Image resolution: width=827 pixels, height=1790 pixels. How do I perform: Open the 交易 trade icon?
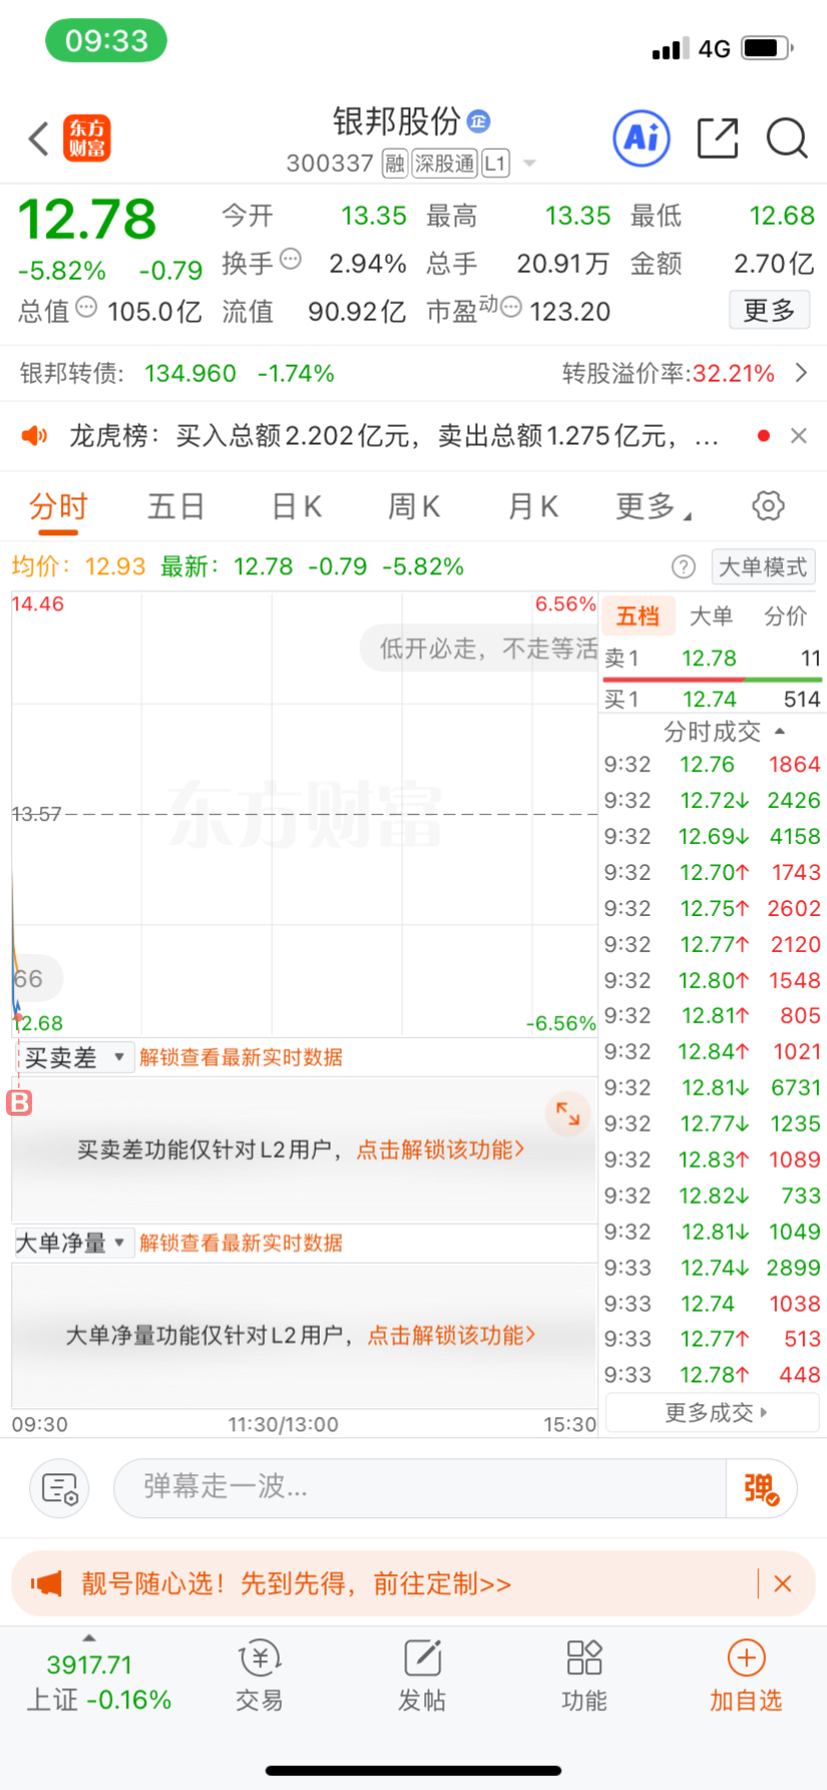[260, 1677]
